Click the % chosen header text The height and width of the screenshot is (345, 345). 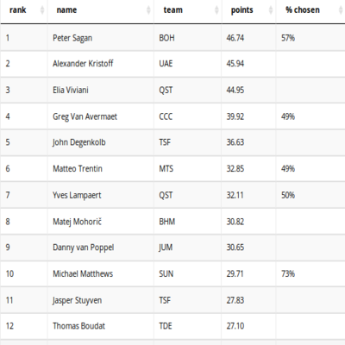303,10
